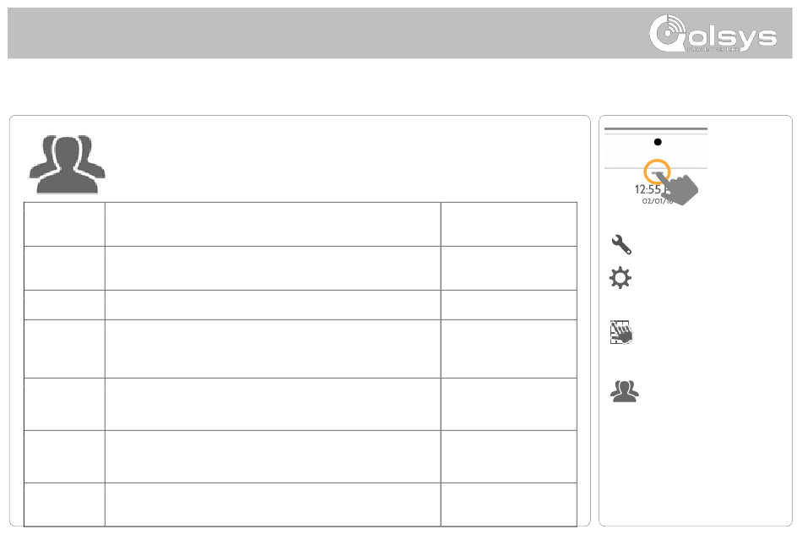The width and height of the screenshot is (802, 540).
Task: Select the narrow third row middle cell
Action: [273, 305]
